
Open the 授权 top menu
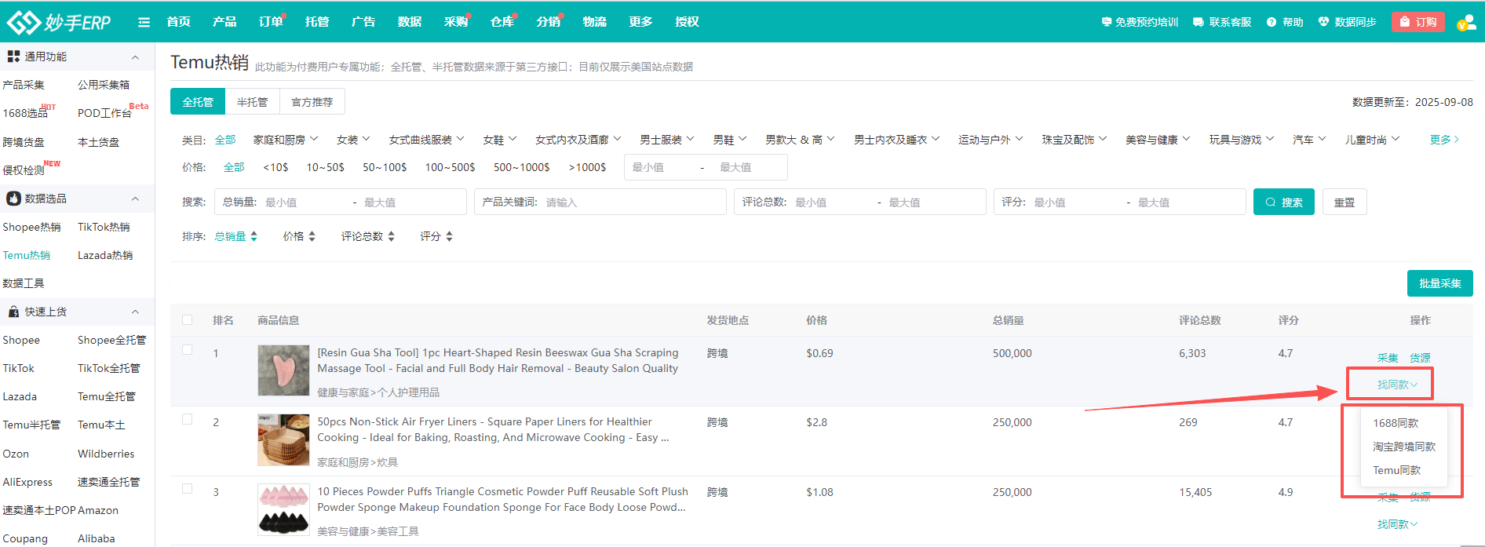pos(688,22)
